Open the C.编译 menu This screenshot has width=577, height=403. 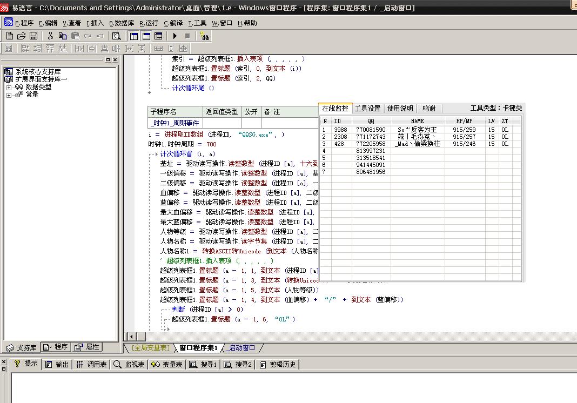point(173,23)
